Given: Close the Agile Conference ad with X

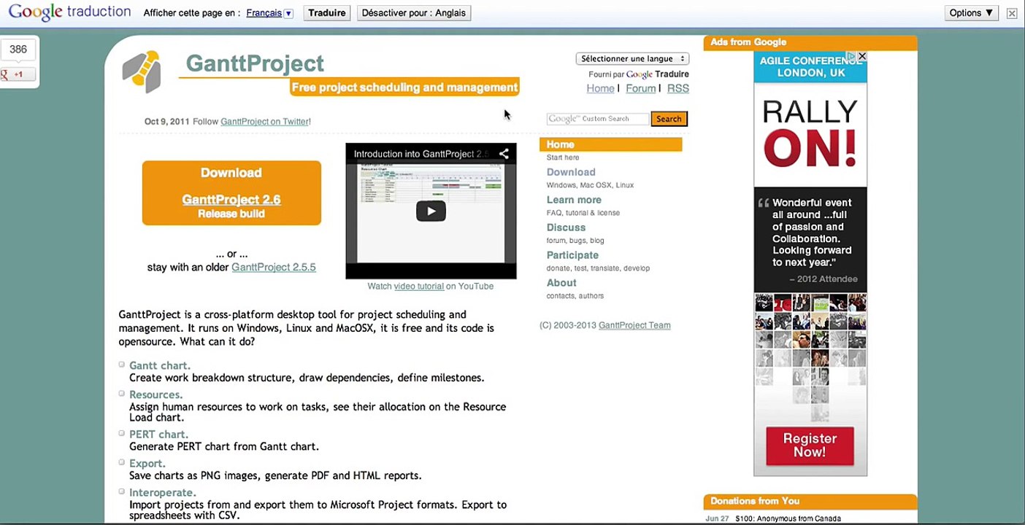Looking at the screenshot, I should click(861, 56).
